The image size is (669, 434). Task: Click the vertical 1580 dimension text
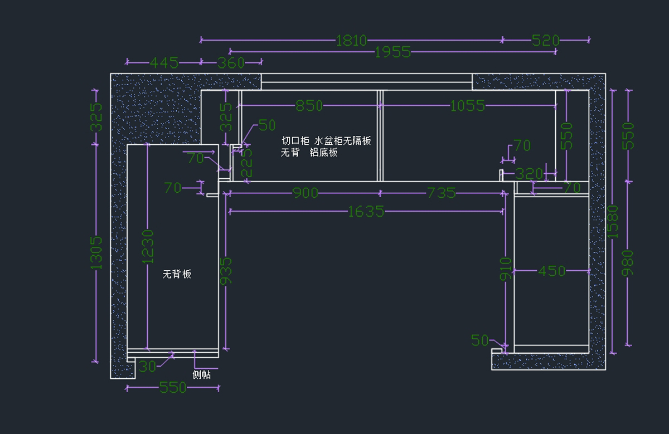tap(613, 221)
